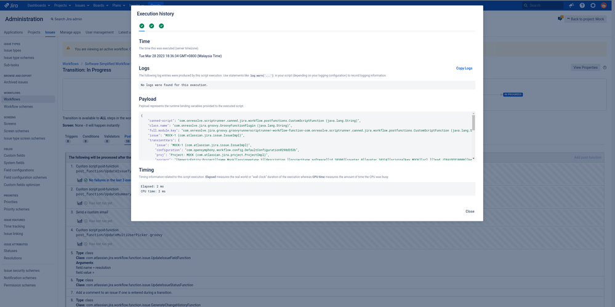Select Workflows in the sidebar
615x307 pixels.
pyautogui.click(x=28, y=99)
